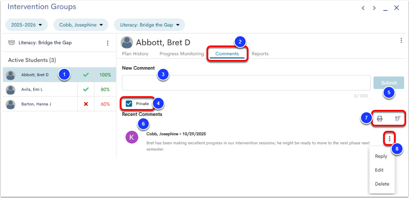Screen dimensions: 409x198
Task: Minimize the Intervention Groups panel
Action: [x=385, y=10]
